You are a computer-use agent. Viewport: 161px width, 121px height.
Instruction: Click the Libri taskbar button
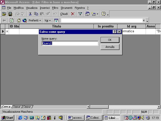pyautogui.click(x=112, y=118)
